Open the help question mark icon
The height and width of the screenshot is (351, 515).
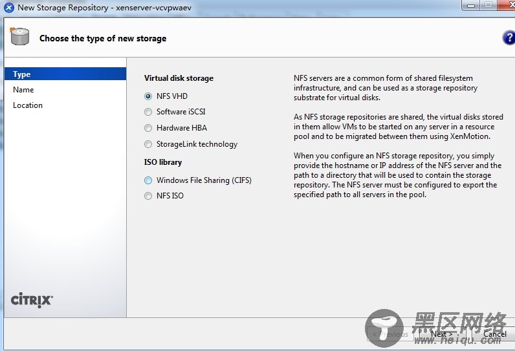click(509, 37)
